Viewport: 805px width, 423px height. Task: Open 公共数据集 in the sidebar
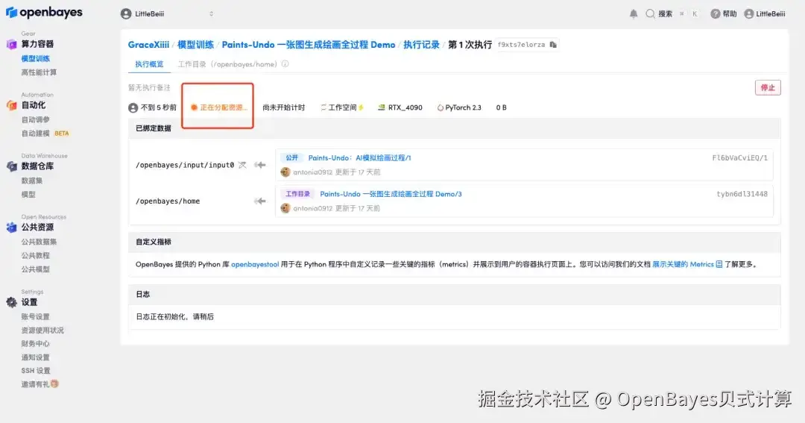[x=39, y=242]
